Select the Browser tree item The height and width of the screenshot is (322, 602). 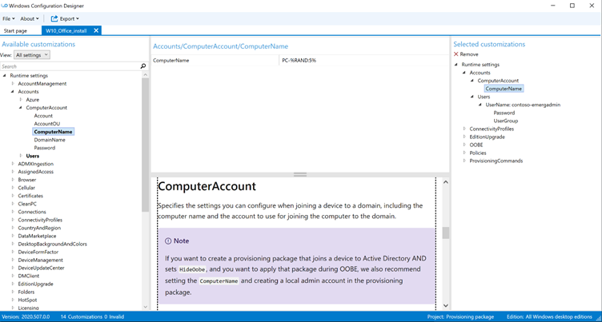[27, 180]
